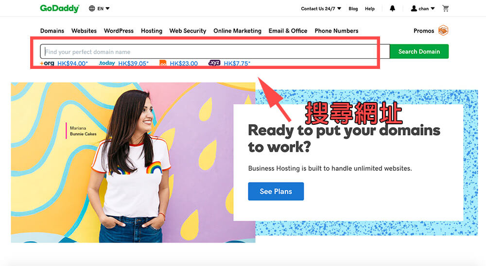Open the Online Marketing menu

click(238, 31)
